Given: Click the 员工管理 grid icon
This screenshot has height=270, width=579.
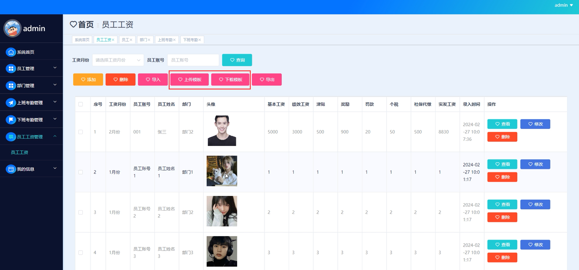Looking at the screenshot, I should click(x=11, y=69).
